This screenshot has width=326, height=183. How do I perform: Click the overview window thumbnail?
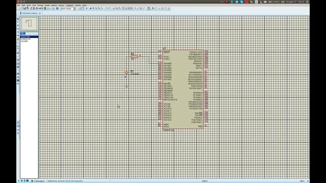(29, 24)
